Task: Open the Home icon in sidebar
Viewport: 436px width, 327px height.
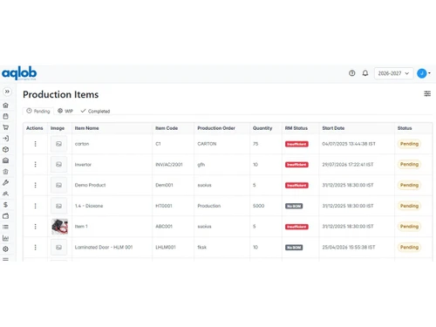Action: pos(5,106)
